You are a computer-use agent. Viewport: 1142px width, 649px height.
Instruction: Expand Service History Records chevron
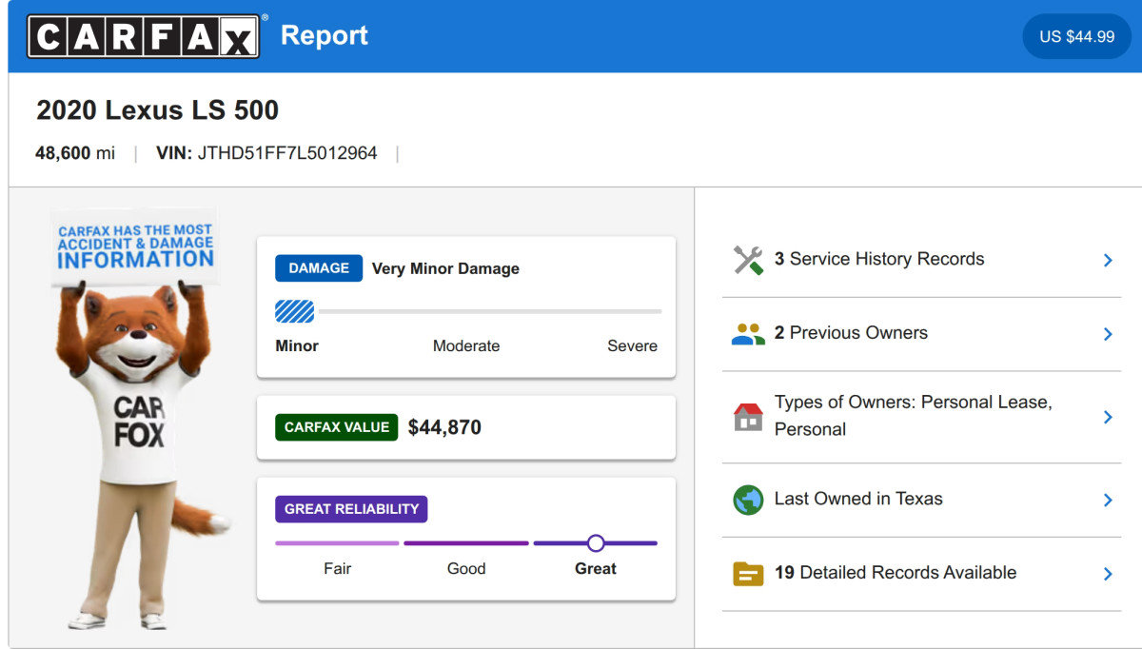[1108, 260]
